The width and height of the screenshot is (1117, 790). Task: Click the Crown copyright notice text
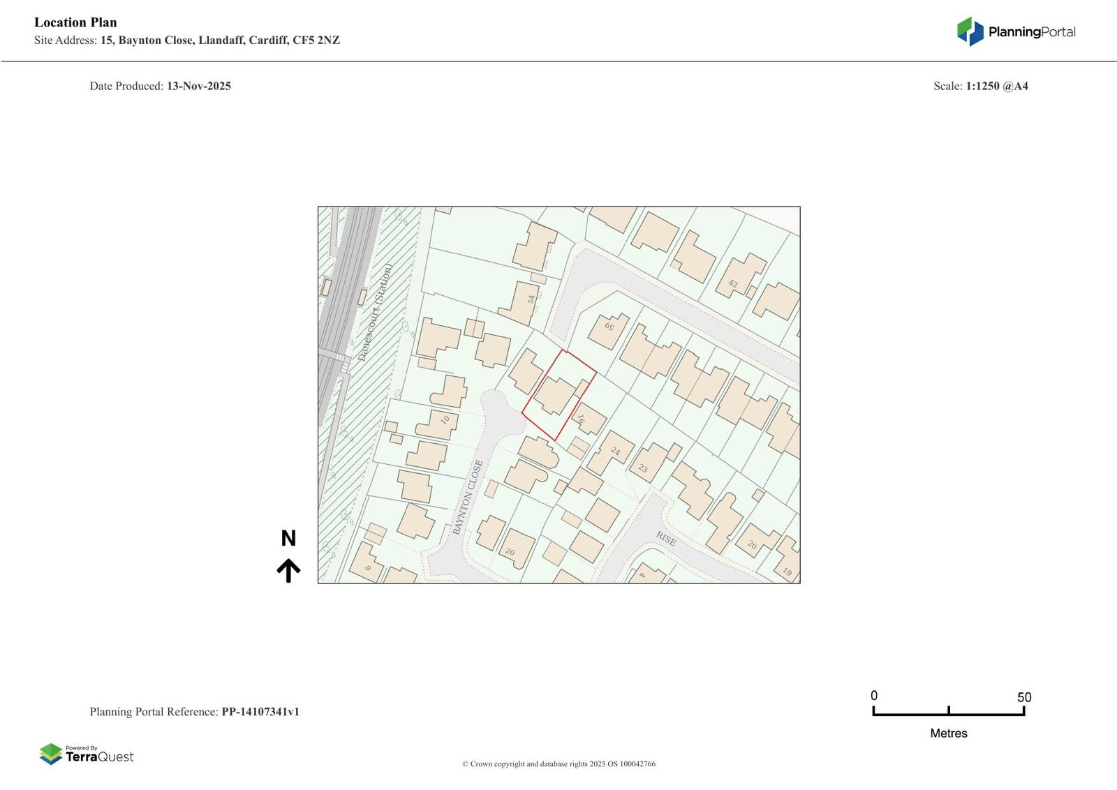[558, 764]
